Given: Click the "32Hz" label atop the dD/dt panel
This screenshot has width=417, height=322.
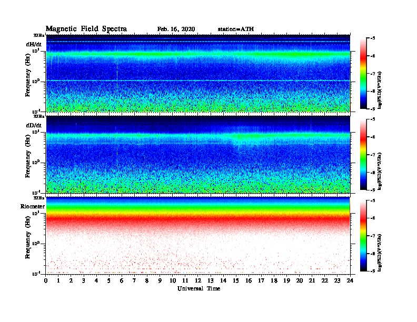Looking at the screenshot, I should coord(39,116).
